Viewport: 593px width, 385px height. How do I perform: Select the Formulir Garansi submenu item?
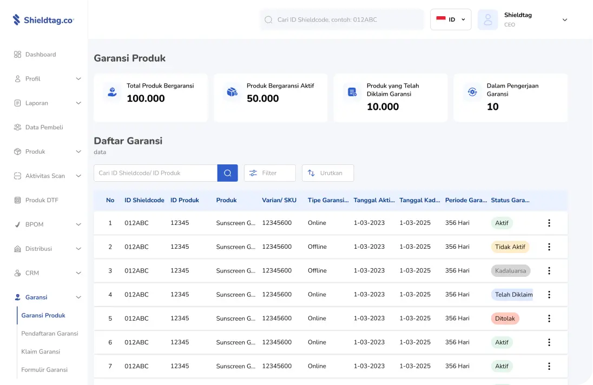click(44, 370)
